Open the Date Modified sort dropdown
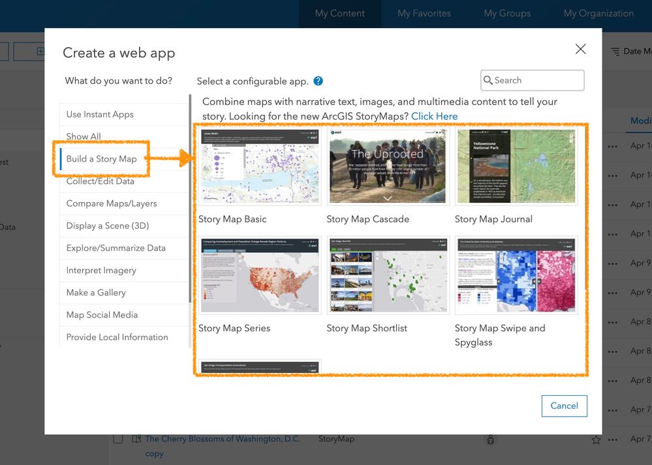Viewport: 652px width, 465px height. [x=636, y=51]
